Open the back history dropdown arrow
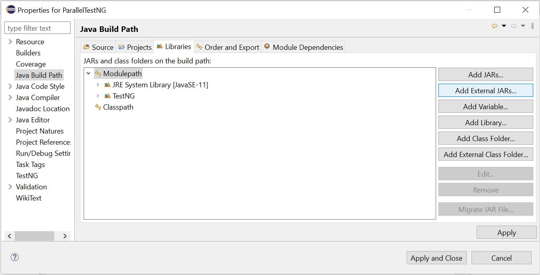540x275 pixels. pyautogui.click(x=504, y=26)
